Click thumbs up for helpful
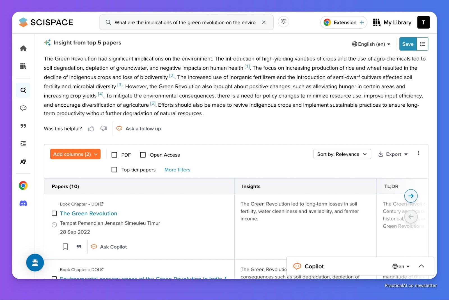The height and width of the screenshot is (300, 449). [x=91, y=129]
